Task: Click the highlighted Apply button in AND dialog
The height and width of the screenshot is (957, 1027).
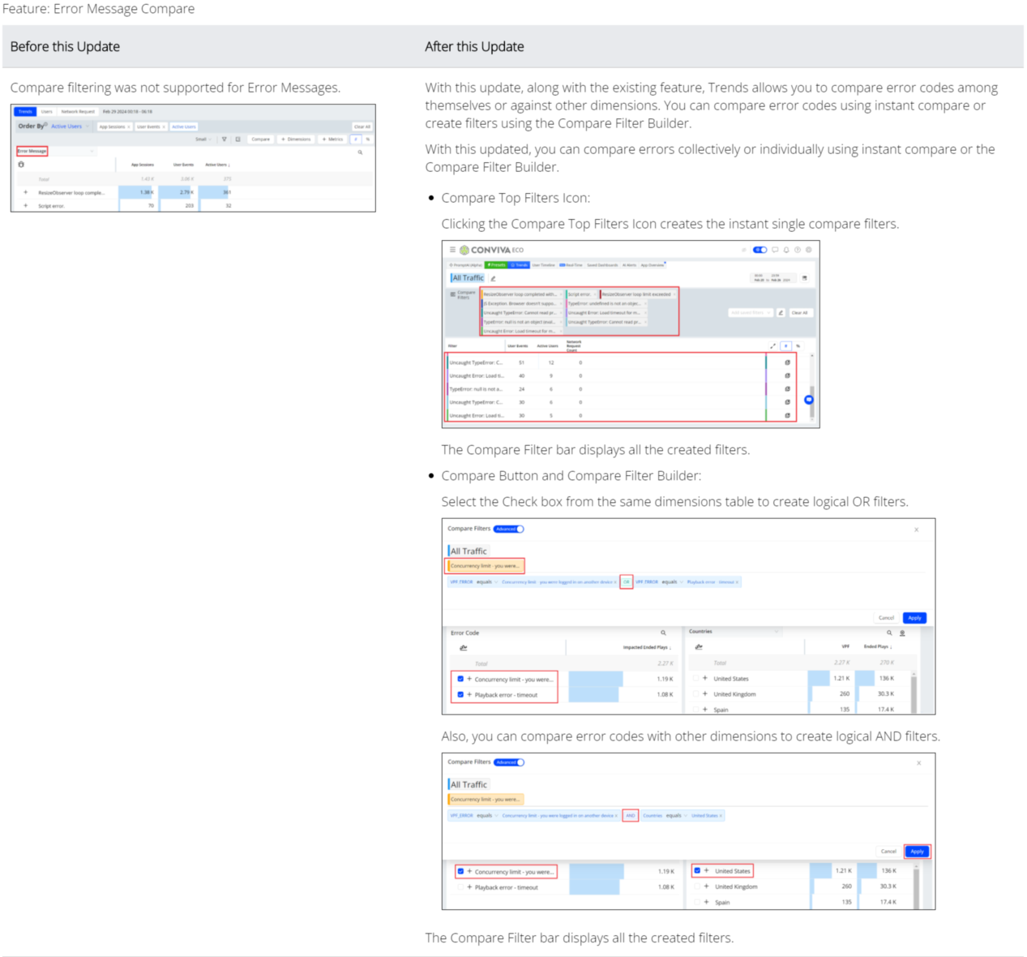Action: (917, 852)
